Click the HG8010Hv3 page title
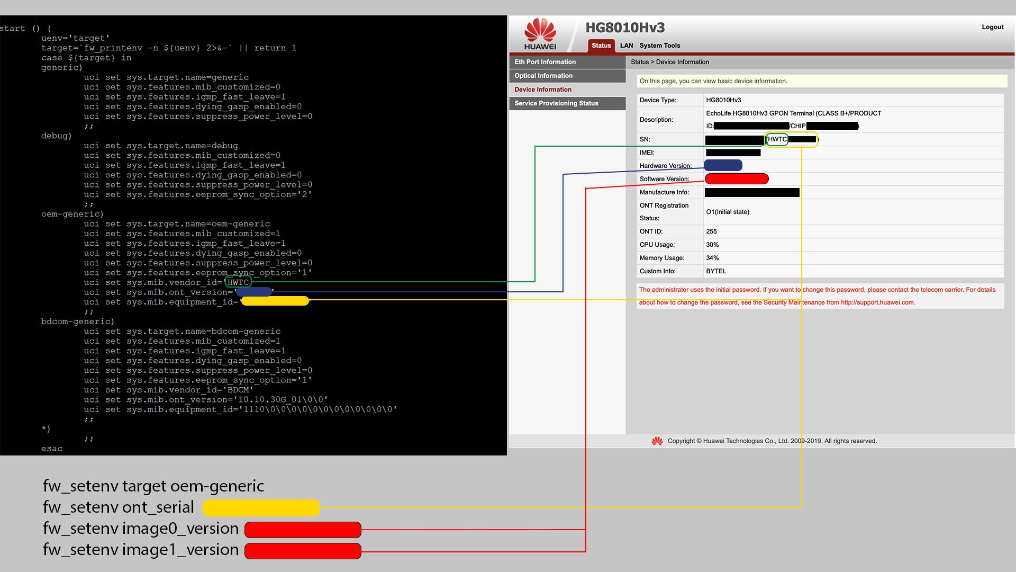 625,28
